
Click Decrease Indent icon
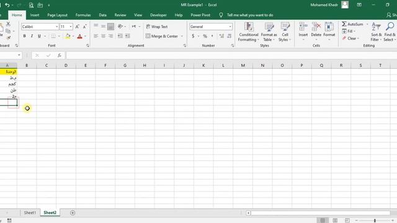[120, 36]
